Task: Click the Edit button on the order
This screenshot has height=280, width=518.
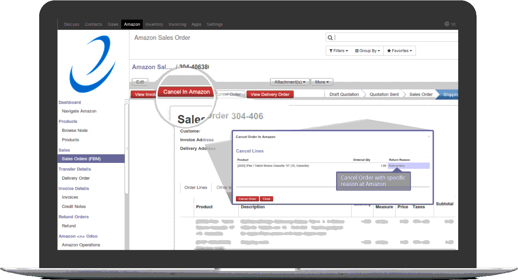Action: (x=140, y=82)
